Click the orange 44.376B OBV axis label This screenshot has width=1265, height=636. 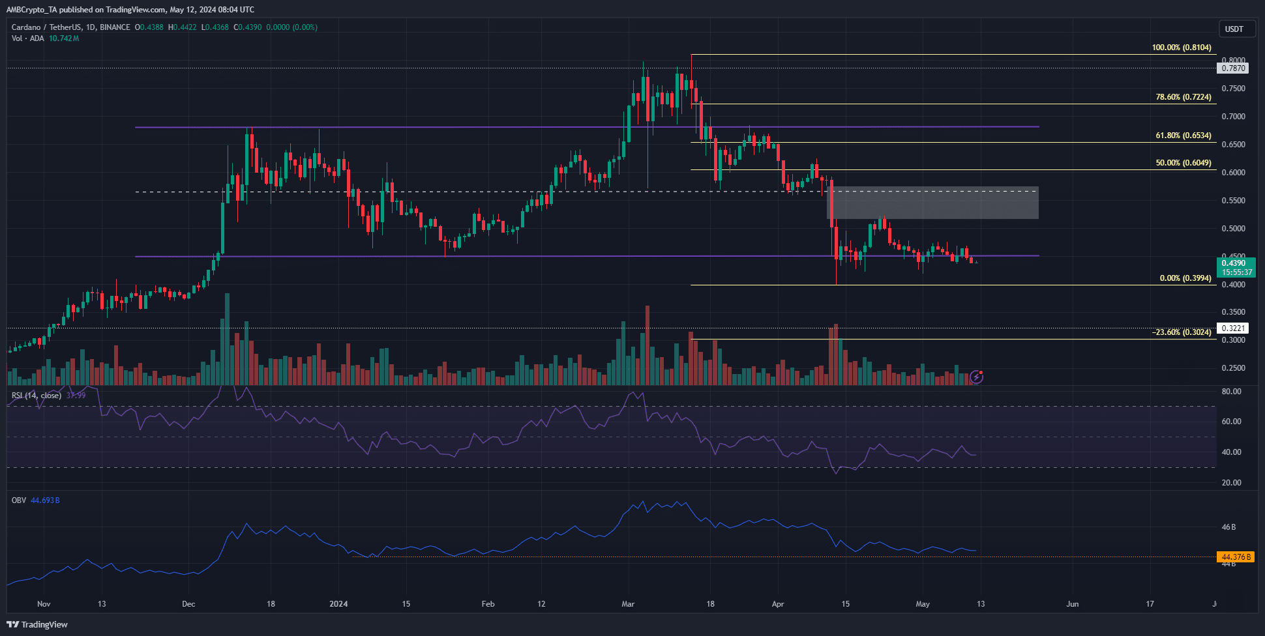(x=1236, y=557)
